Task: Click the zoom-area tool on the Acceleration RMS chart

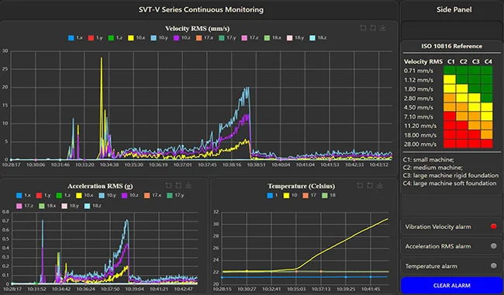Action: coord(168,186)
